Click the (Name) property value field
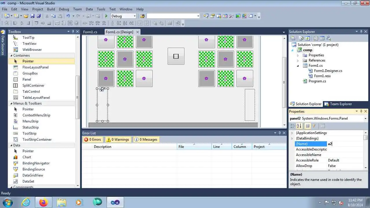370x208 pixels. coord(345,144)
